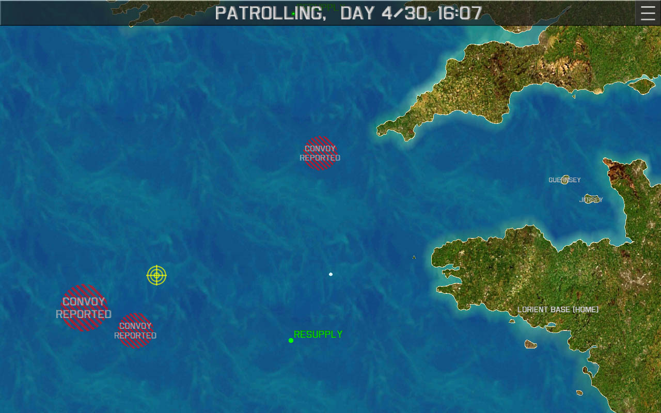Select the white submarine position dot
The width and height of the screenshot is (661, 413).
click(330, 274)
